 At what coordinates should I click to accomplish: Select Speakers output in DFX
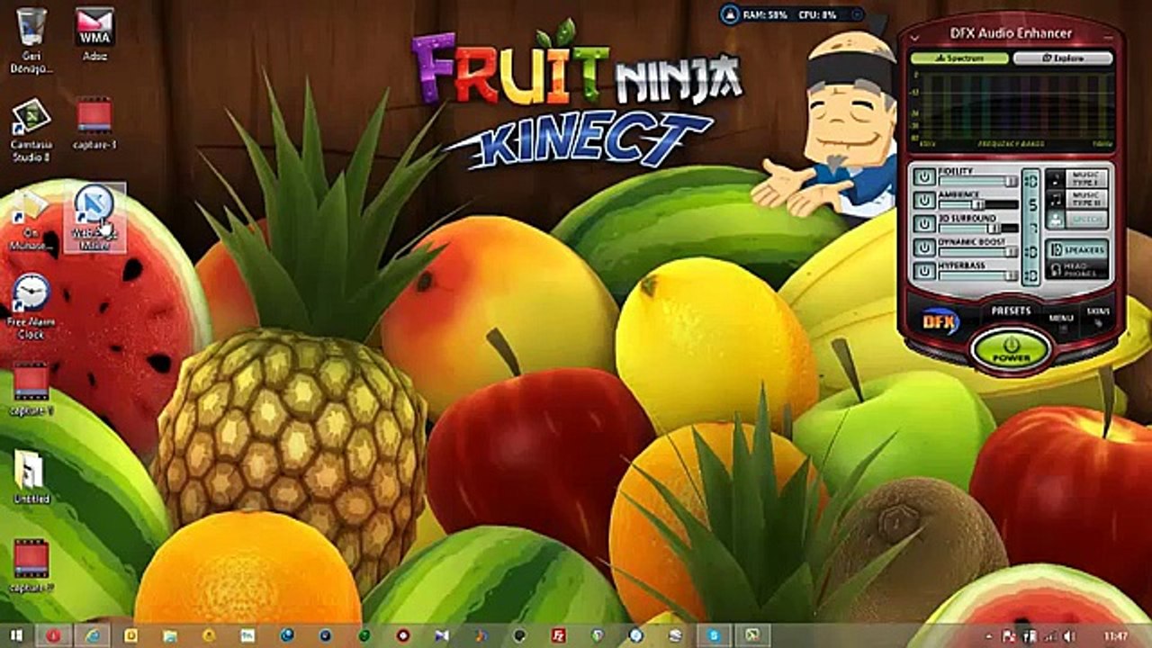(1077, 249)
